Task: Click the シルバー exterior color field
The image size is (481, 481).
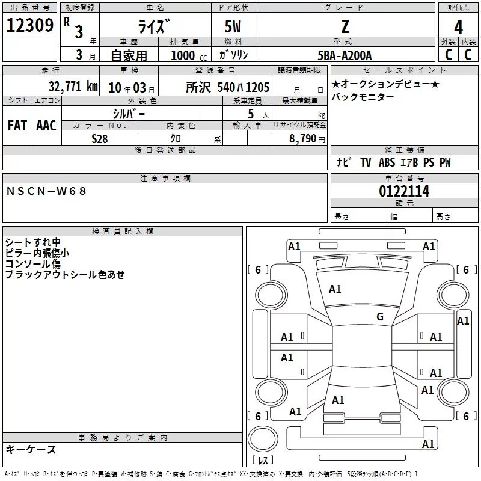Action: click(x=130, y=114)
